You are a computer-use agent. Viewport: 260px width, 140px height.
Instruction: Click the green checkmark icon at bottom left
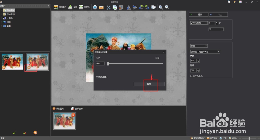tap(14, 133)
